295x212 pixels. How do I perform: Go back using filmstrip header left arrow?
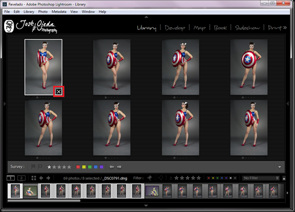(x=41, y=178)
